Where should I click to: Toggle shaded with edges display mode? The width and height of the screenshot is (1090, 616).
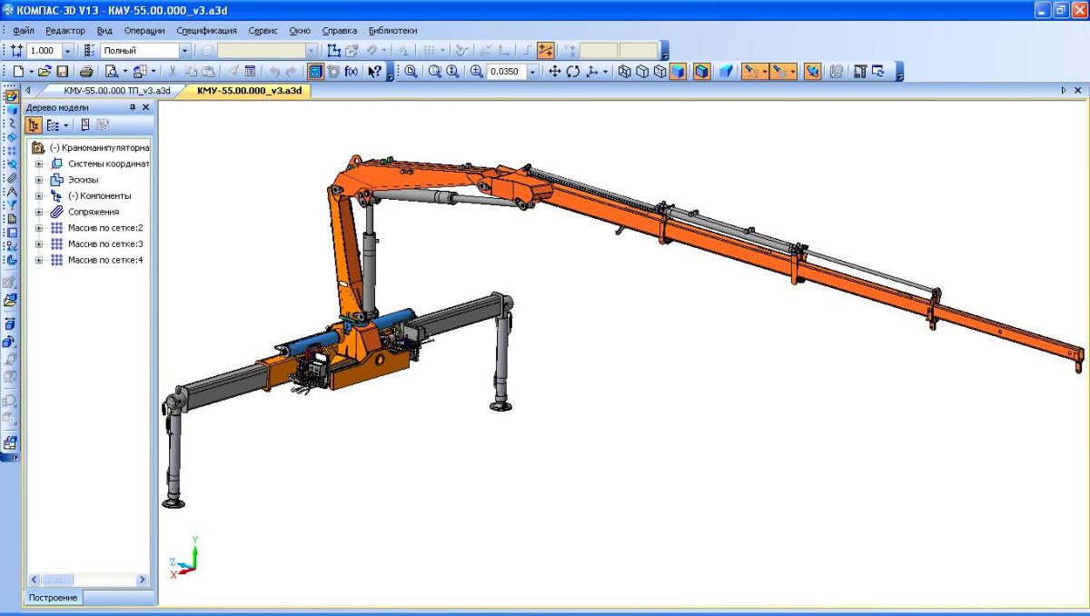pyautogui.click(x=702, y=71)
